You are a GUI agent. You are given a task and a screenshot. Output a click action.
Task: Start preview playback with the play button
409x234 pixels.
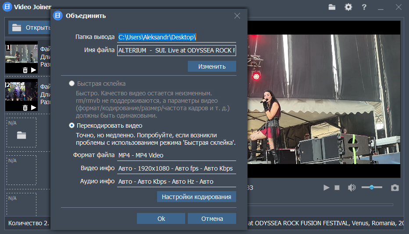(326, 188)
